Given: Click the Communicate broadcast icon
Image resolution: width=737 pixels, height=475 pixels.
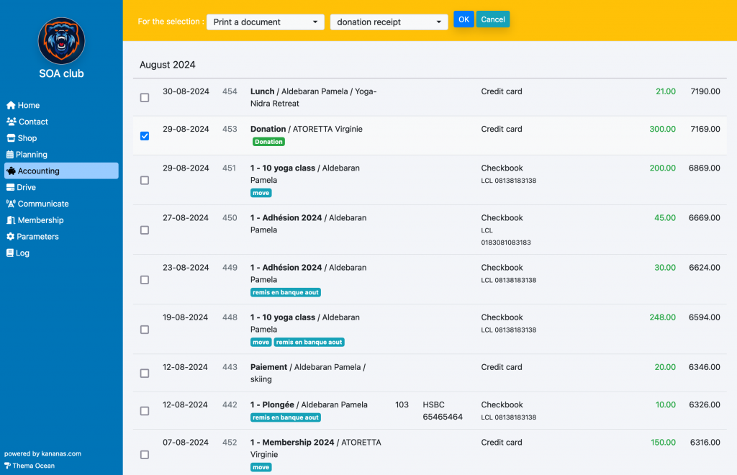Looking at the screenshot, I should pyautogui.click(x=11, y=204).
